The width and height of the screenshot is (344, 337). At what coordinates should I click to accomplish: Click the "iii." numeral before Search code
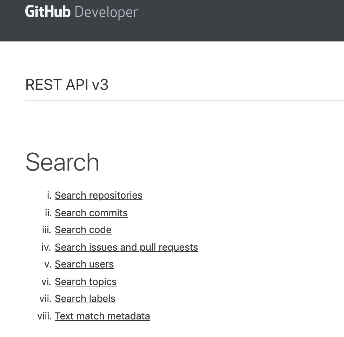tap(47, 230)
